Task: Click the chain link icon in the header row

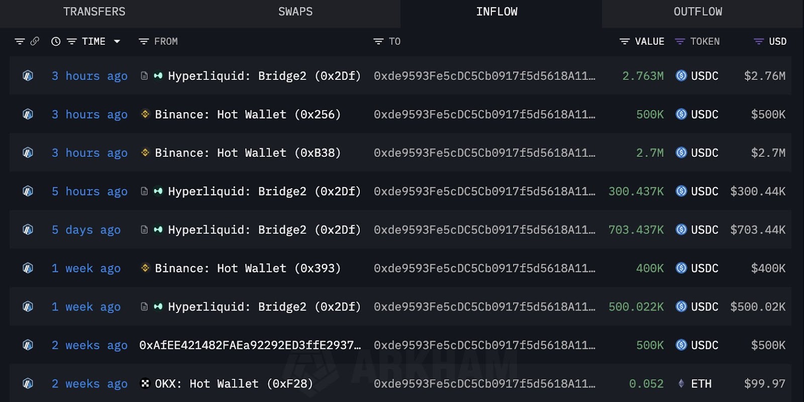Action: tap(34, 41)
